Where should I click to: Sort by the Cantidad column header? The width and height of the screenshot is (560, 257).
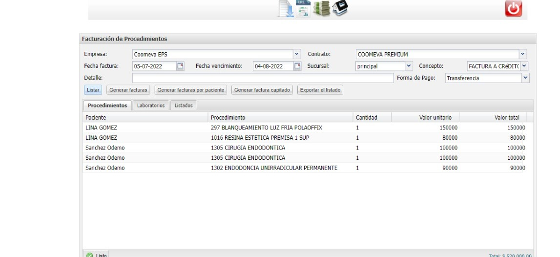[372, 117]
